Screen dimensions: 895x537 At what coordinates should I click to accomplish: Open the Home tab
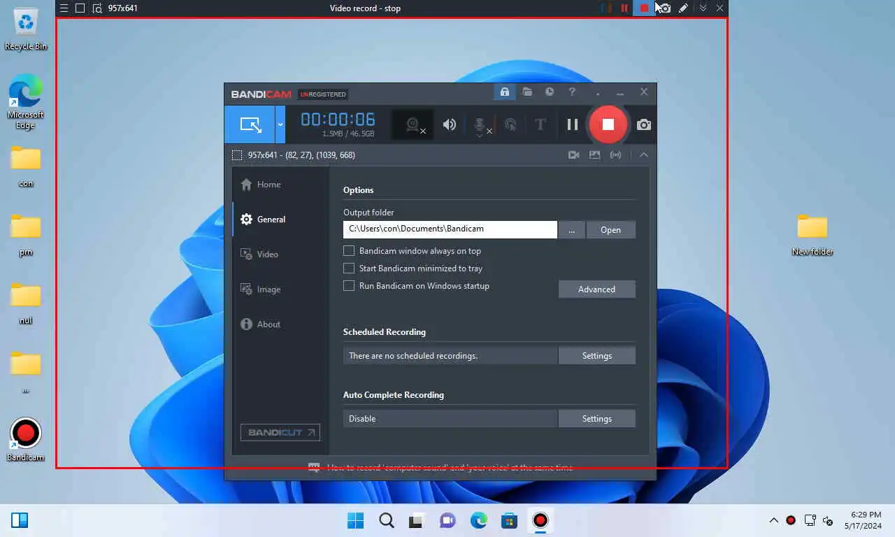tap(281, 185)
